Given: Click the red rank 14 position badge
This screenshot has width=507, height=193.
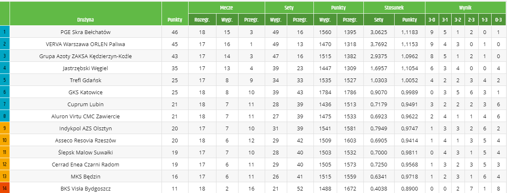Looking at the screenshot, I should coord(5,189).
